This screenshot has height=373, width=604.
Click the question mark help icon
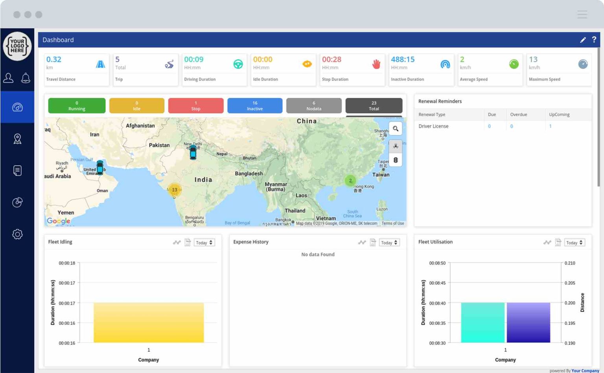594,40
